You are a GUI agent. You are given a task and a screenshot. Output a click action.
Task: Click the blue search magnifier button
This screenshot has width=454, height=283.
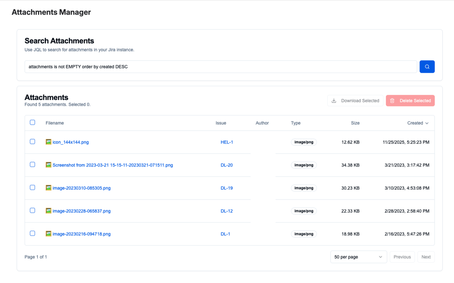(427, 67)
